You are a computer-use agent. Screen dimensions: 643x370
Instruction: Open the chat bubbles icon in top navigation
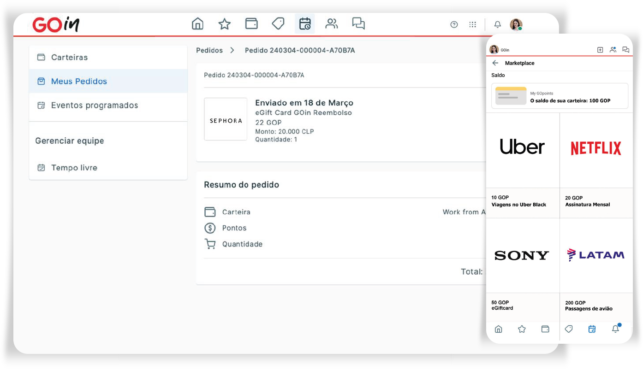358,23
